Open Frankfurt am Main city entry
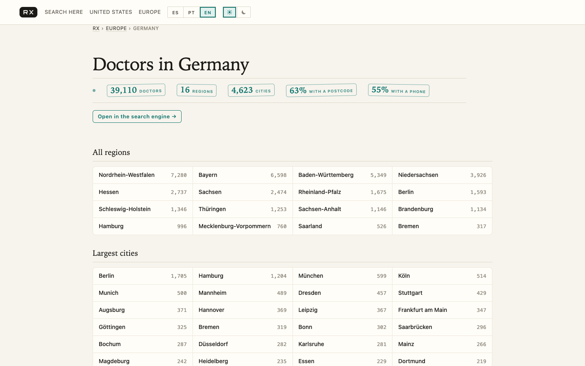 point(442,310)
